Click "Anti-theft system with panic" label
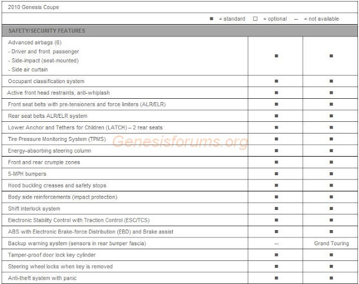The height and width of the screenshot is (284, 359). pyautogui.click(x=42, y=278)
